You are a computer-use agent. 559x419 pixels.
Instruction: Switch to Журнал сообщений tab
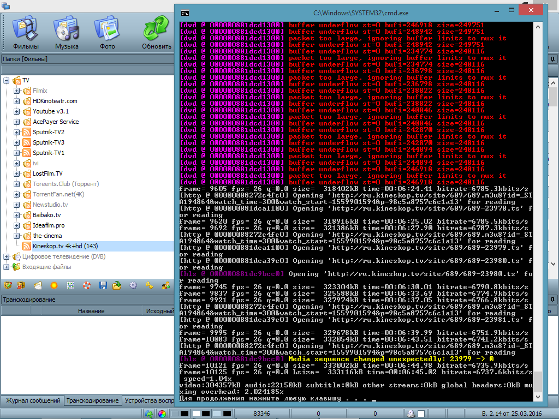pos(32,400)
